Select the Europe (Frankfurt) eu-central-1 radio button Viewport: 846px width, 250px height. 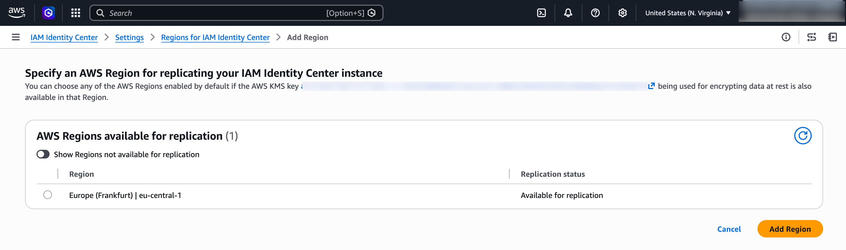tap(48, 195)
